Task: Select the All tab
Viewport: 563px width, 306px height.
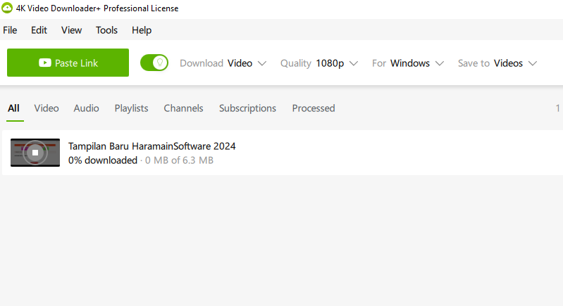Action: tap(13, 108)
